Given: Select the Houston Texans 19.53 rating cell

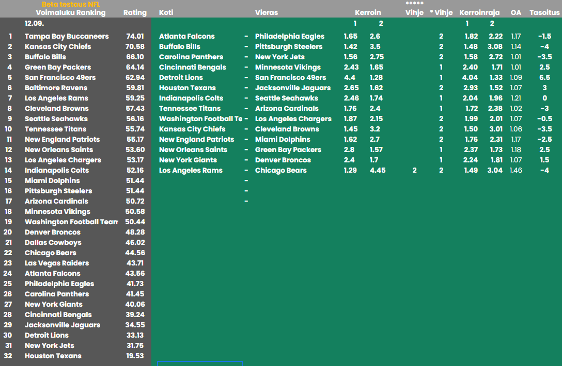Looking at the screenshot, I should [135, 356].
